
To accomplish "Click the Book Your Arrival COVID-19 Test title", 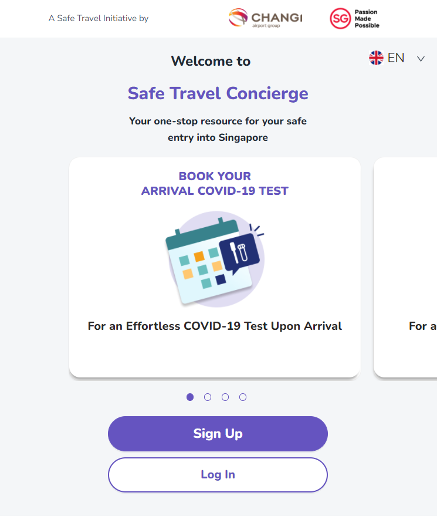I will [x=215, y=184].
